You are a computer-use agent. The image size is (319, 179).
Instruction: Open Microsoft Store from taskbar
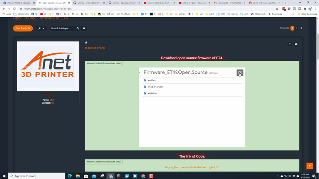coord(86,176)
